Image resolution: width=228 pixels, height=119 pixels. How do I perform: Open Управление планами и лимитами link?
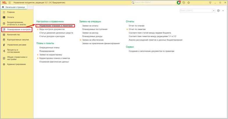tap(56, 26)
